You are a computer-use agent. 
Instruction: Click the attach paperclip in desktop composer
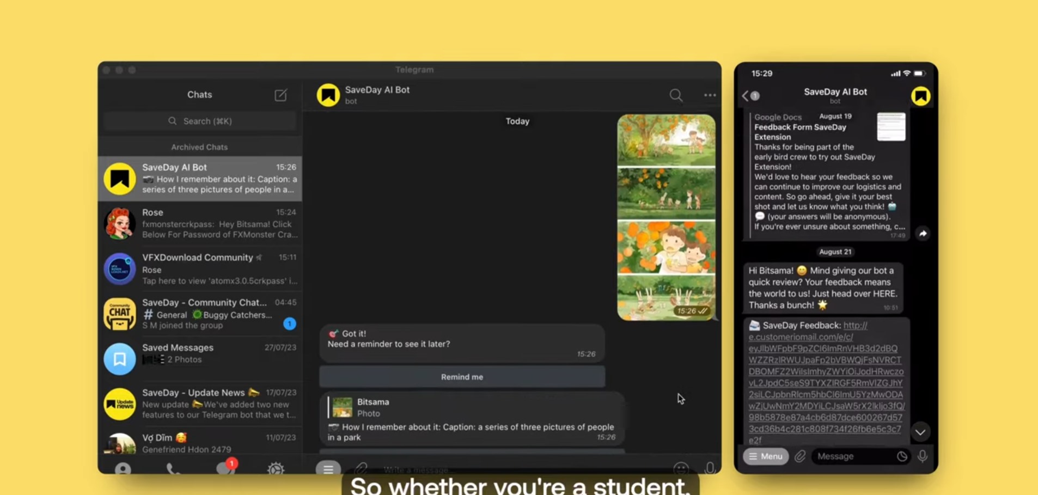coord(361,468)
